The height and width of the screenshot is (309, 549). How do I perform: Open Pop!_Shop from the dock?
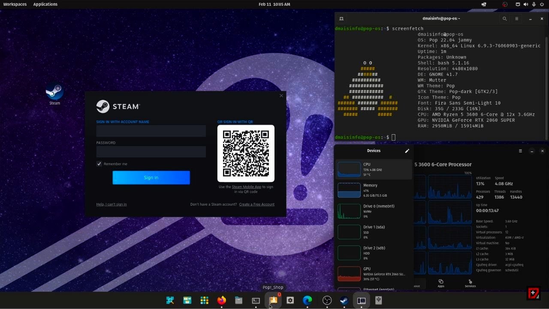point(273,300)
